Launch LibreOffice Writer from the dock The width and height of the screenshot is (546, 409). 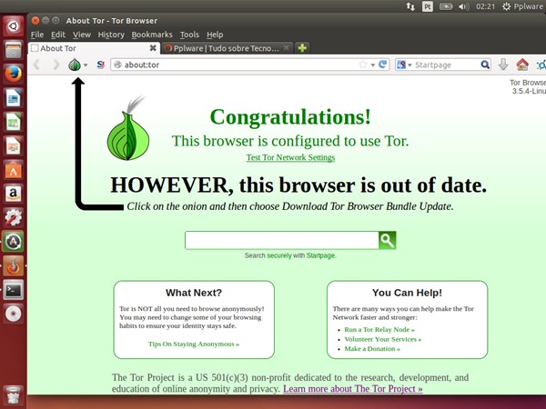click(14, 98)
